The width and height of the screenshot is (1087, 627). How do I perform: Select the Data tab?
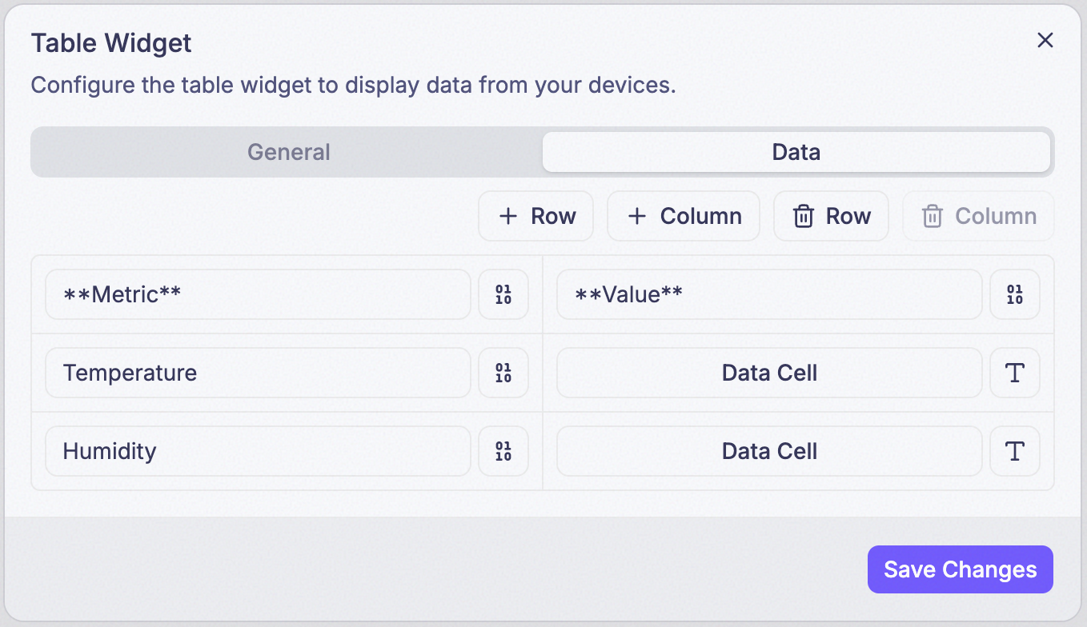[796, 152]
